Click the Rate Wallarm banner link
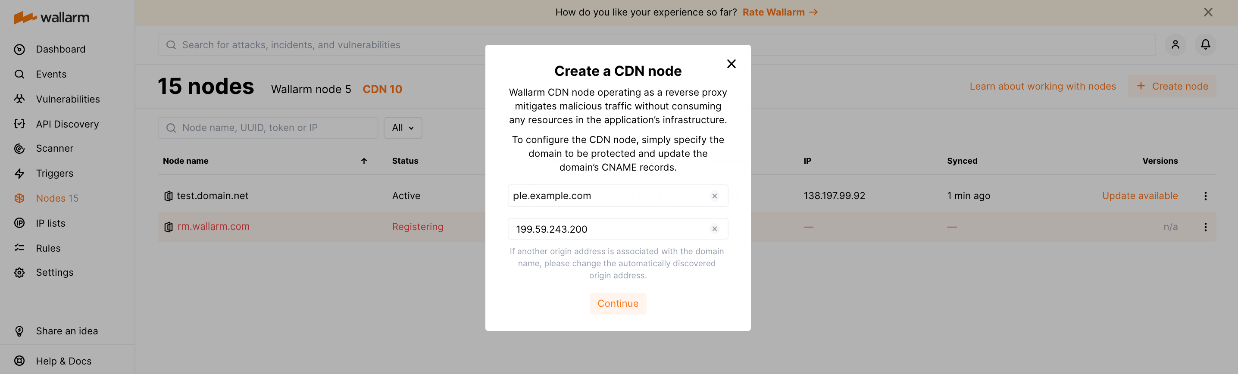1238x374 pixels. pyautogui.click(x=774, y=12)
